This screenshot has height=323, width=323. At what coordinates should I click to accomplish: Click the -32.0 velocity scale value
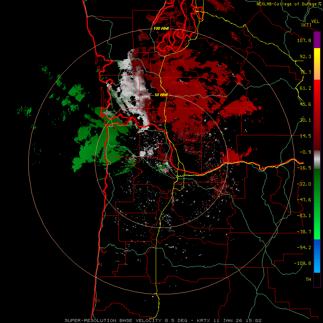[x=304, y=184]
